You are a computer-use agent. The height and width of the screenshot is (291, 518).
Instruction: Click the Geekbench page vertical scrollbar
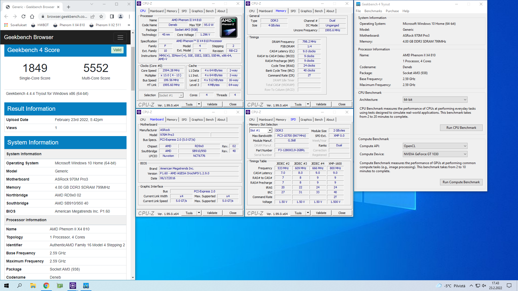pyautogui.click(x=133, y=69)
